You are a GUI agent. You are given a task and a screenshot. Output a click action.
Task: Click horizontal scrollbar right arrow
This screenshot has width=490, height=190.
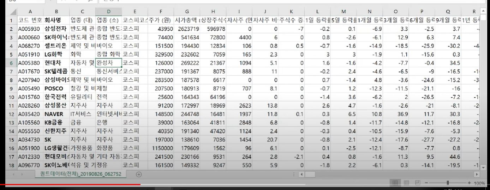tap(477, 174)
